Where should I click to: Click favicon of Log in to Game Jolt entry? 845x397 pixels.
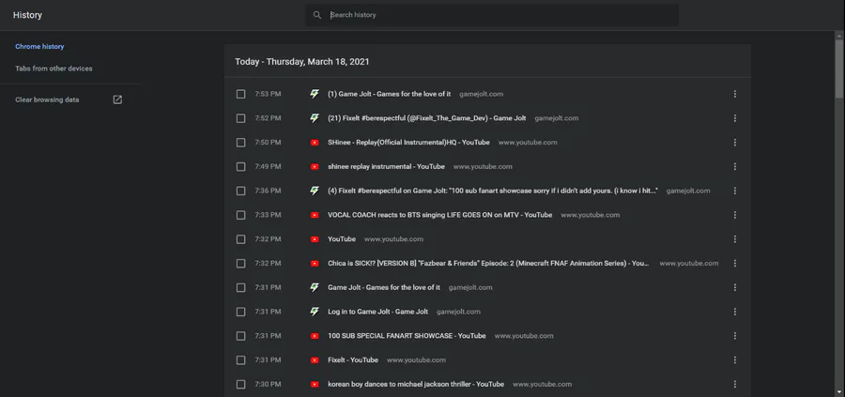315,312
